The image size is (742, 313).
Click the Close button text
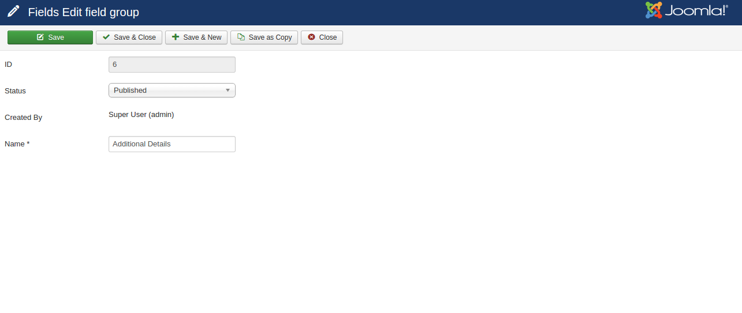(x=328, y=37)
